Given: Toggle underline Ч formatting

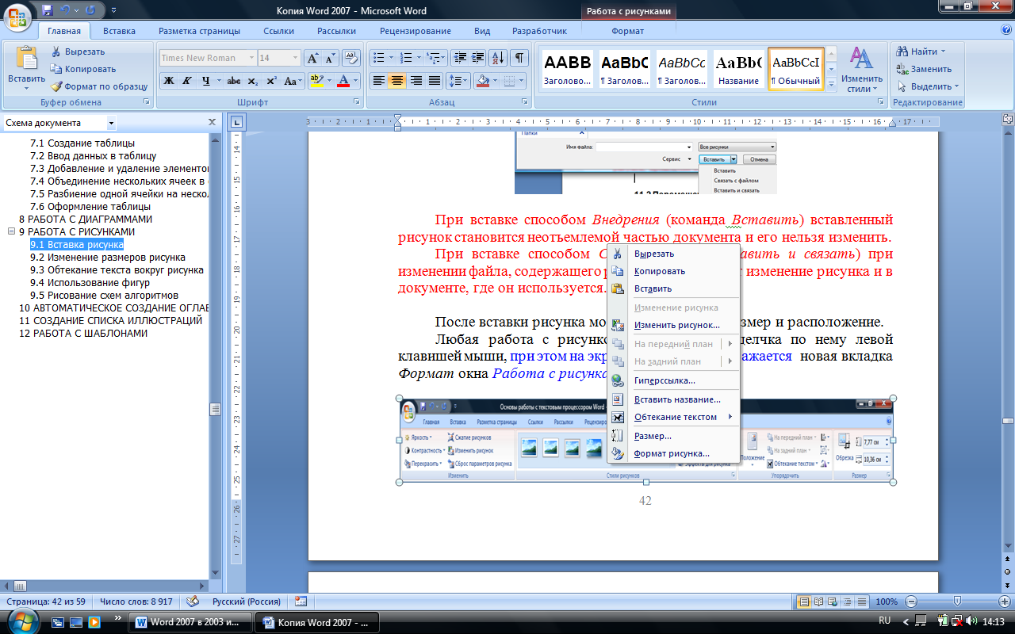Looking at the screenshot, I should click(x=206, y=81).
